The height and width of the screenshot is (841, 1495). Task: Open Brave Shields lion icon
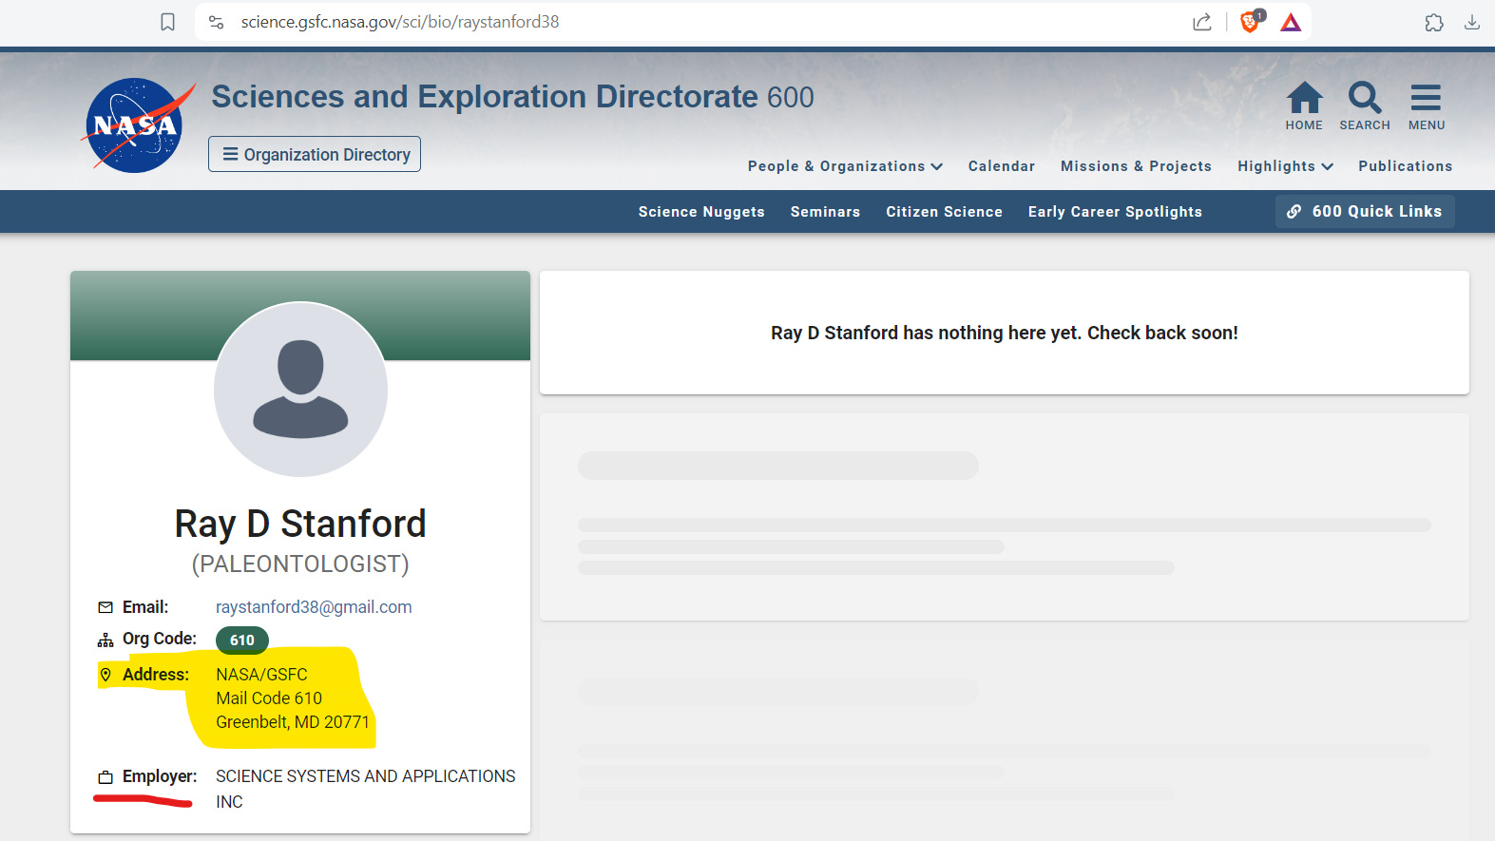[x=1251, y=21]
